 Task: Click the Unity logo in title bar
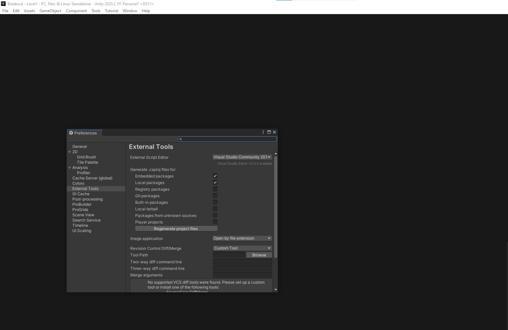(x=3, y=4)
